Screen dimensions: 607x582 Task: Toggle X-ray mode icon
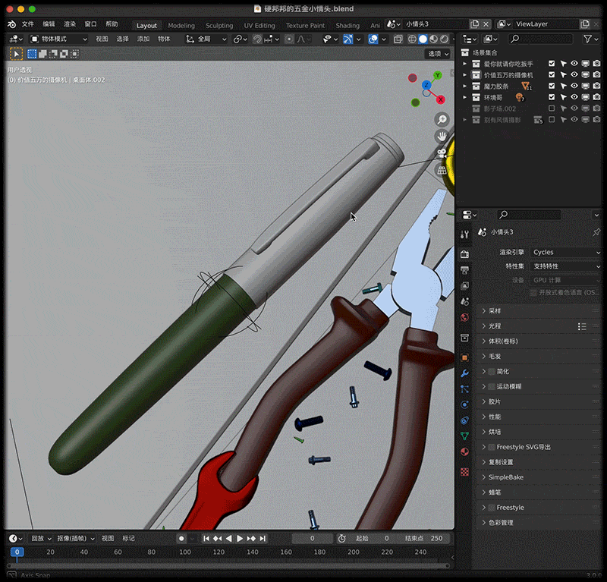(x=398, y=39)
